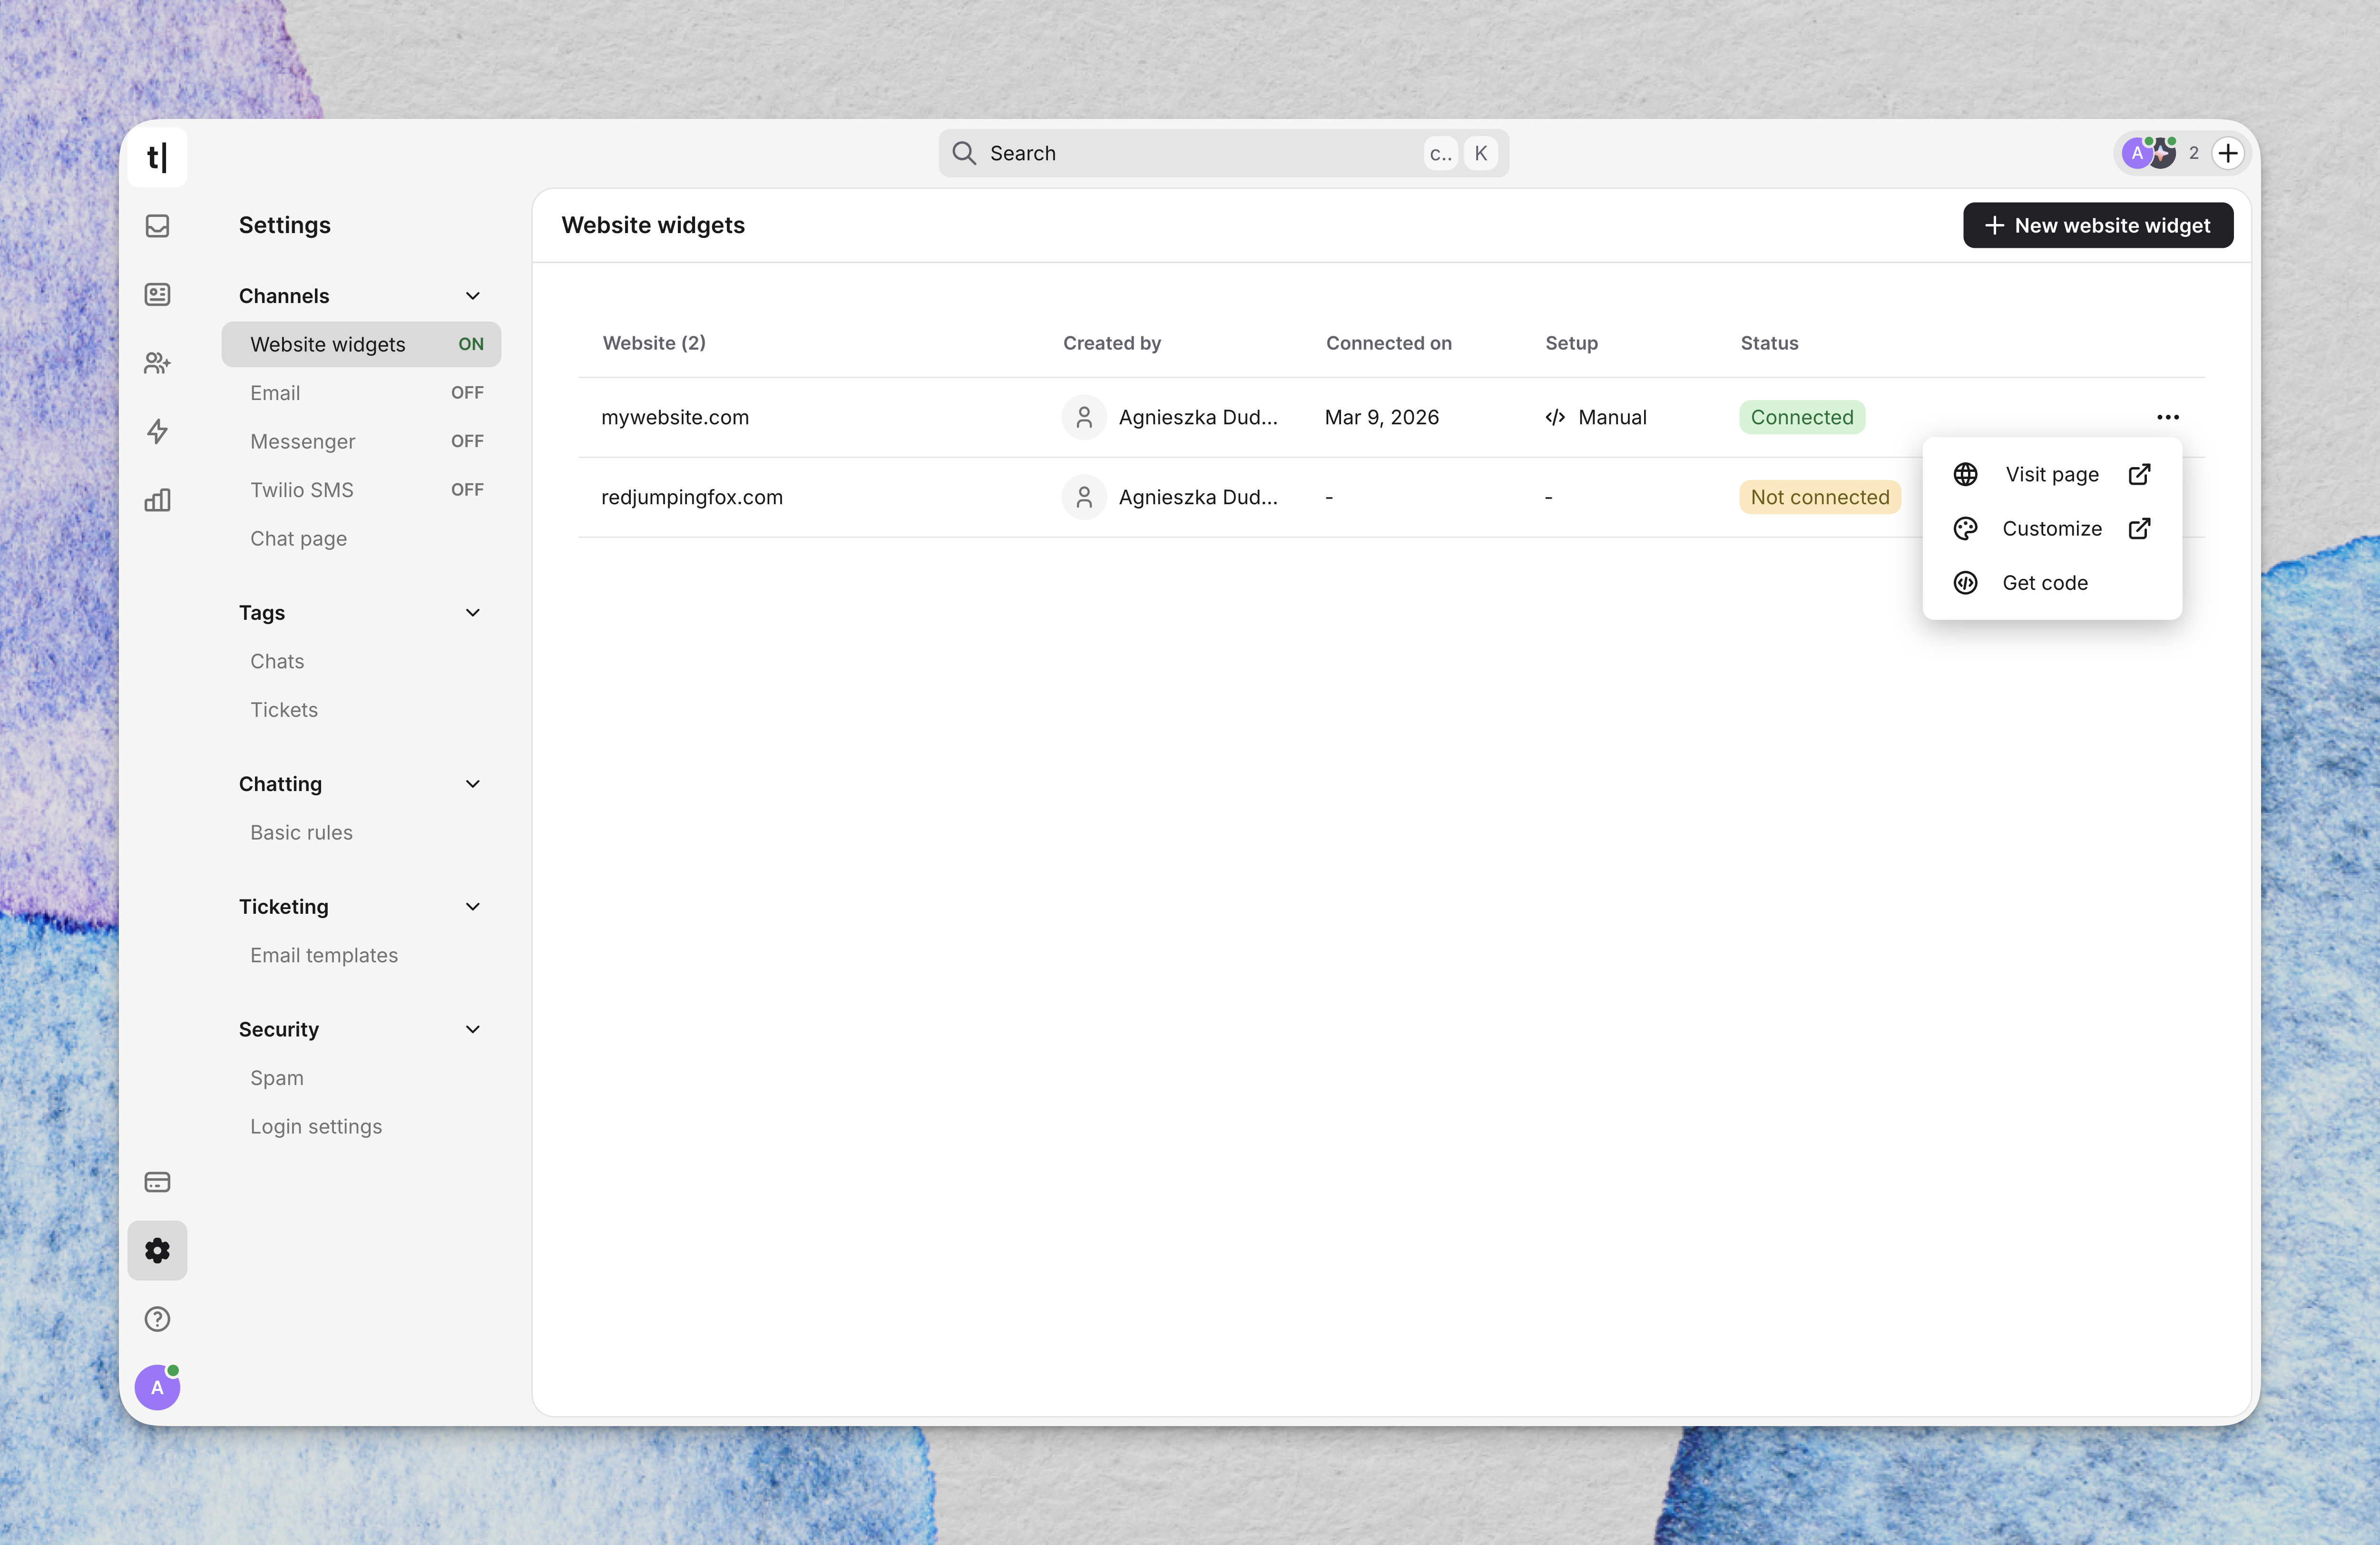The height and width of the screenshot is (1545, 2380).
Task: Go to Chat page settings
Action: point(361,538)
